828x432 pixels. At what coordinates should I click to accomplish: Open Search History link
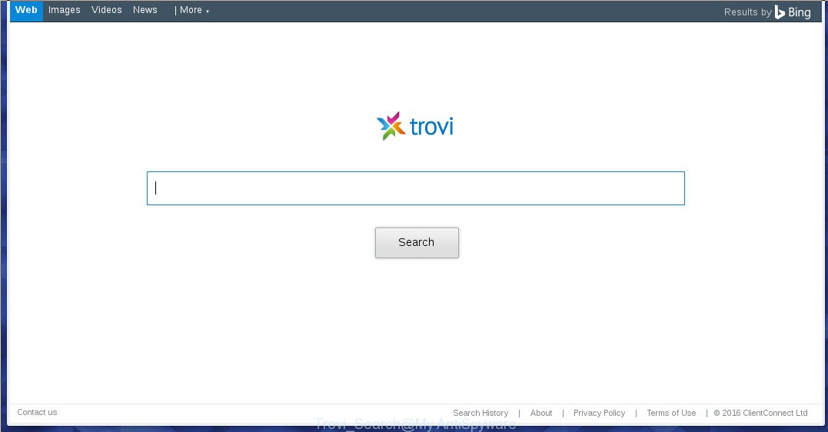click(481, 413)
